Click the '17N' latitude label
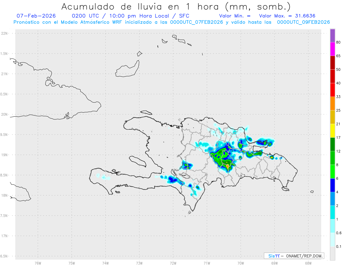 pos(4,236)
